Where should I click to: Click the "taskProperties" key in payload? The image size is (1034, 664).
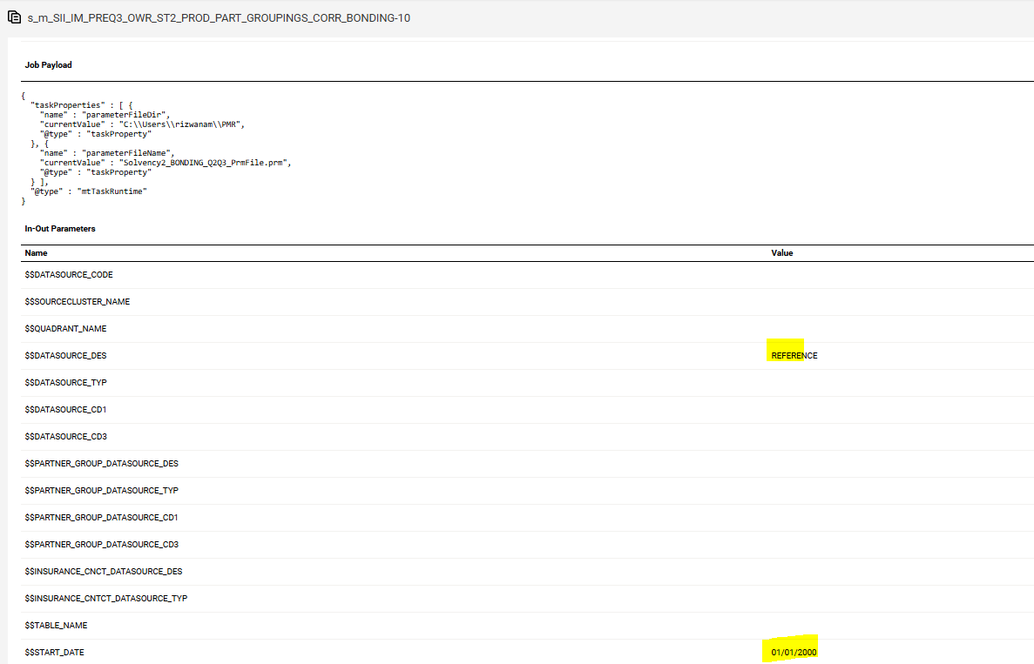click(x=67, y=105)
